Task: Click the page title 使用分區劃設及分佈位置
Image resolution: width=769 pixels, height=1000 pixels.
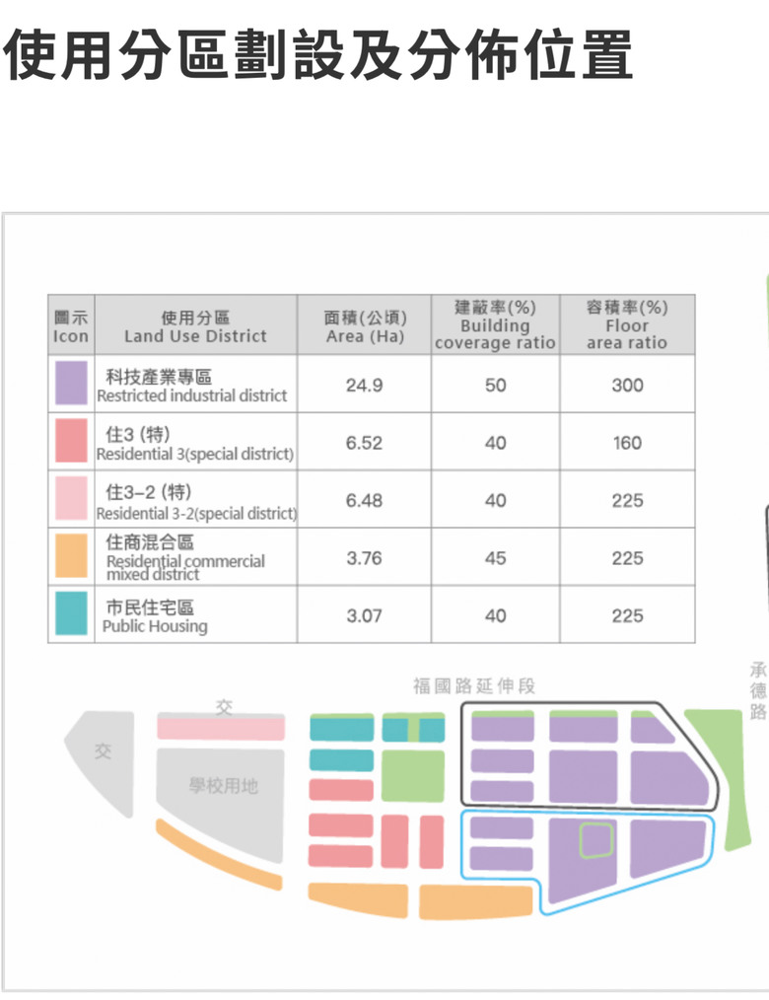Action: [317, 55]
